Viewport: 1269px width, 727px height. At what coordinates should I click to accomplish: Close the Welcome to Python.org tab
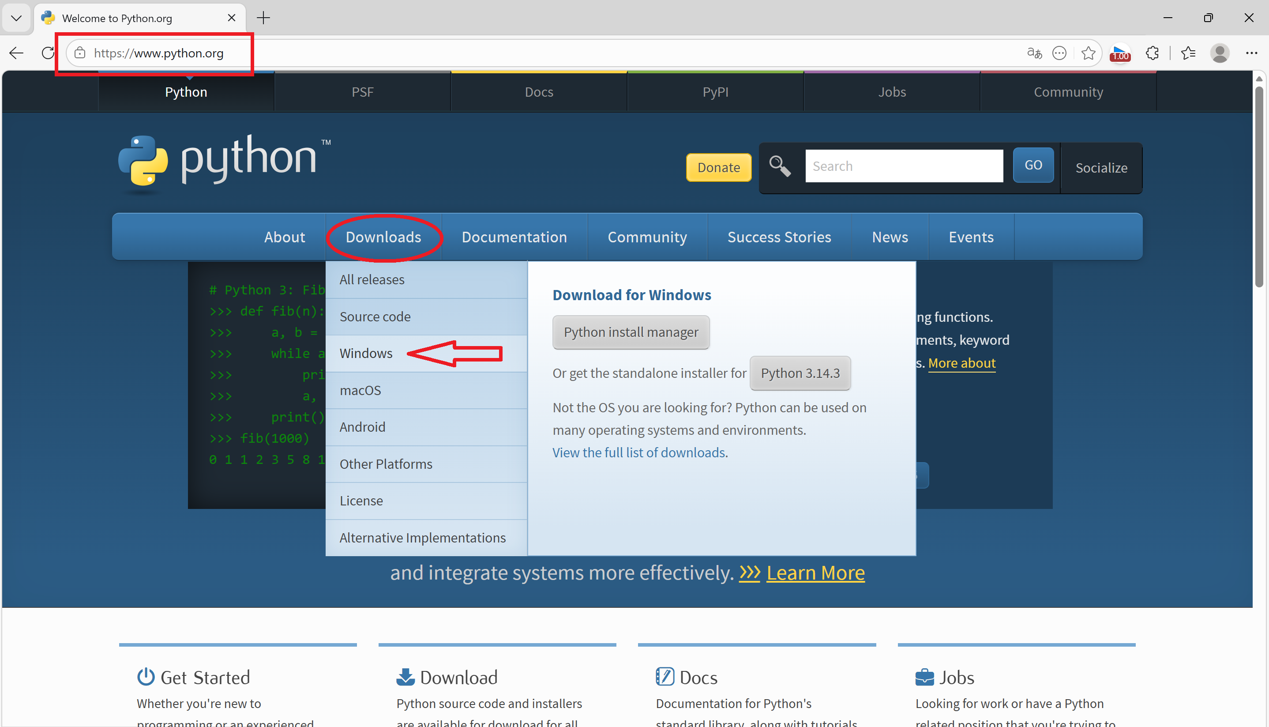231,18
